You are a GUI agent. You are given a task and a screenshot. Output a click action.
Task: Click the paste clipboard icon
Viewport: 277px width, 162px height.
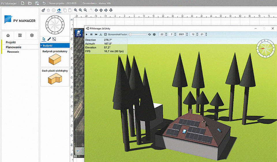pyautogui.click(x=70, y=10)
